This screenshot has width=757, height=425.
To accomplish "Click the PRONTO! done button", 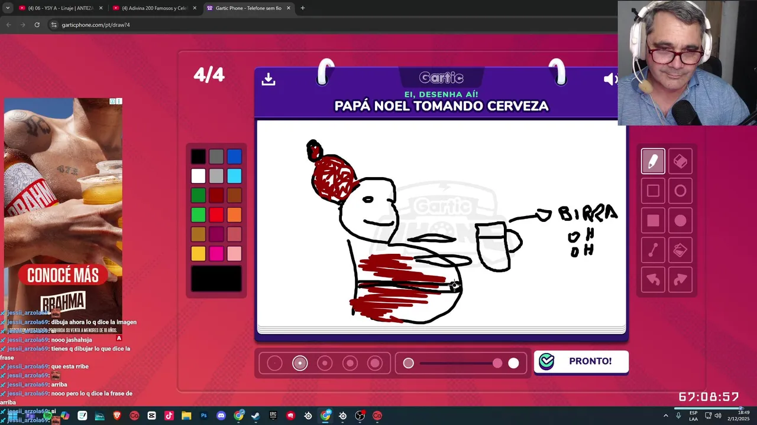I will click(x=581, y=362).
